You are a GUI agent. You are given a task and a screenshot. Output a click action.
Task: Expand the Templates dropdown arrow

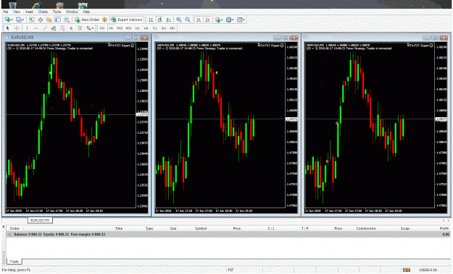coord(244,20)
